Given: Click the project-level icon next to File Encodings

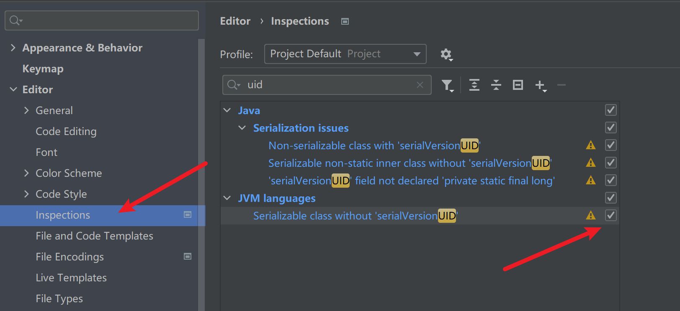Looking at the screenshot, I should click(x=188, y=256).
